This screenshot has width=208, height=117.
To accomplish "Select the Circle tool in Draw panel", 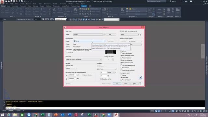I will coord(13,11).
